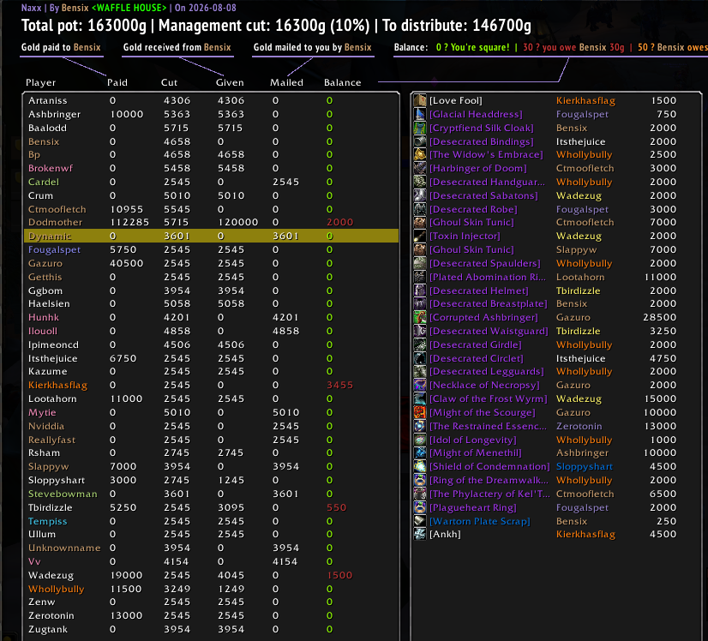Screen dimensions: 708x641
Task: Click the Total pot 163000g heading
Action: coord(84,26)
